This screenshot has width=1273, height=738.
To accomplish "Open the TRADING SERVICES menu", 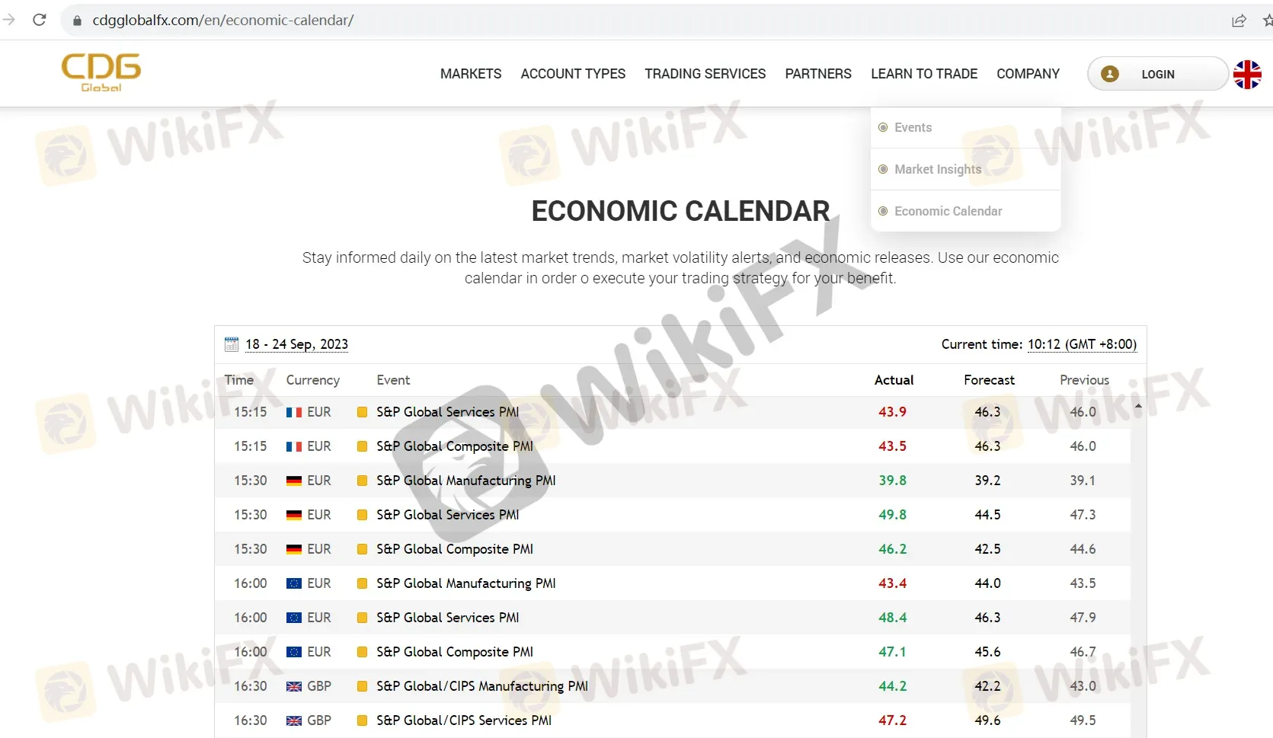I will (705, 74).
